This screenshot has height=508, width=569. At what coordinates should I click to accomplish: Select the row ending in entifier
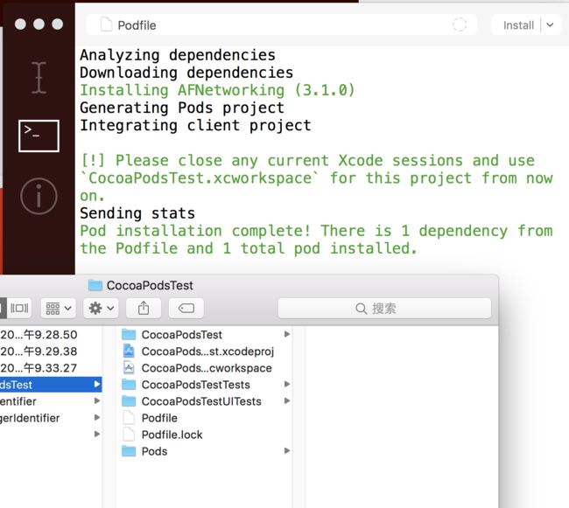coord(51,401)
